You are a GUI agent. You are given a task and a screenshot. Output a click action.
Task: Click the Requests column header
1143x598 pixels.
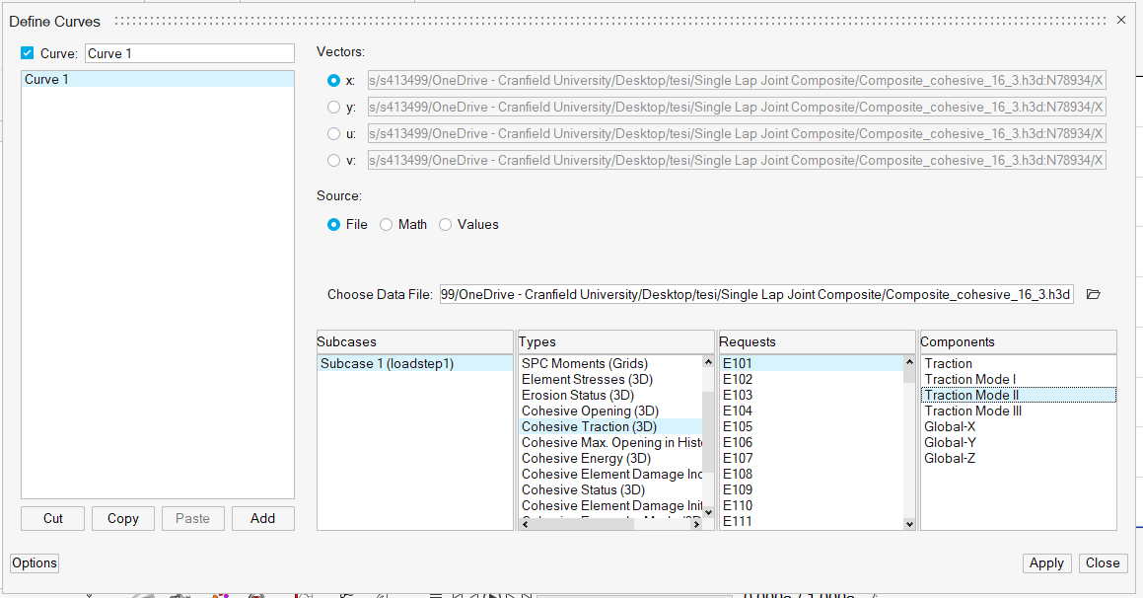click(x=818, y=342)
